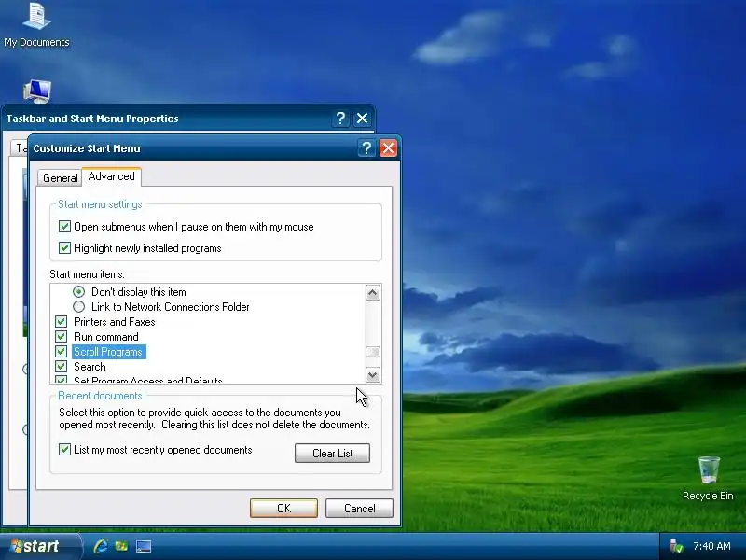Click the help button in Taskbar Properties window
The height and width of the screenshot is (560, 746).
[340, 119]
